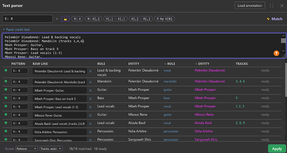Screen dimensions: 287x153
Task: Toggle the pattern lock icon
Action: [x=65, y=19]
